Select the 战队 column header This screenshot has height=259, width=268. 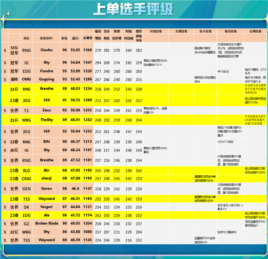click(26, 38)
